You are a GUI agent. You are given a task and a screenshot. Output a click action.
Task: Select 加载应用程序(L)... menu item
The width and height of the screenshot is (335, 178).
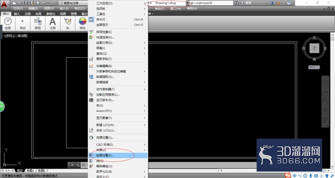118,95
